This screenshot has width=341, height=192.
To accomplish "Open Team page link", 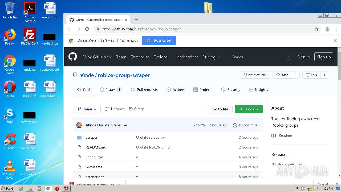I will tap(121, 57).
